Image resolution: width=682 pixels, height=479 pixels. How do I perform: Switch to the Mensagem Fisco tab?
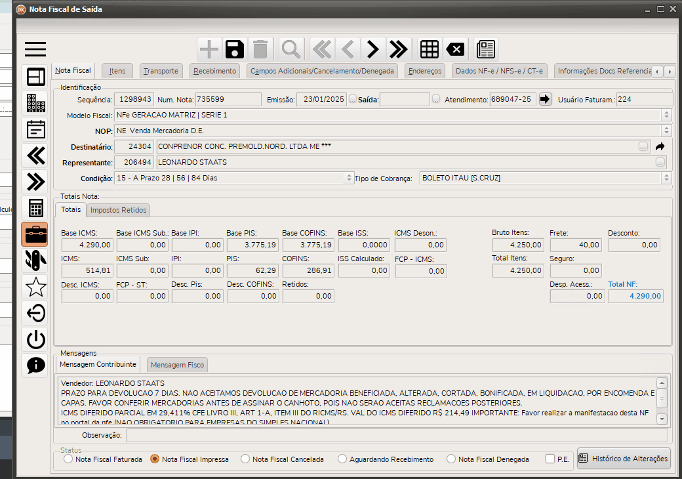pyautogui.click(x=178, y=365)
